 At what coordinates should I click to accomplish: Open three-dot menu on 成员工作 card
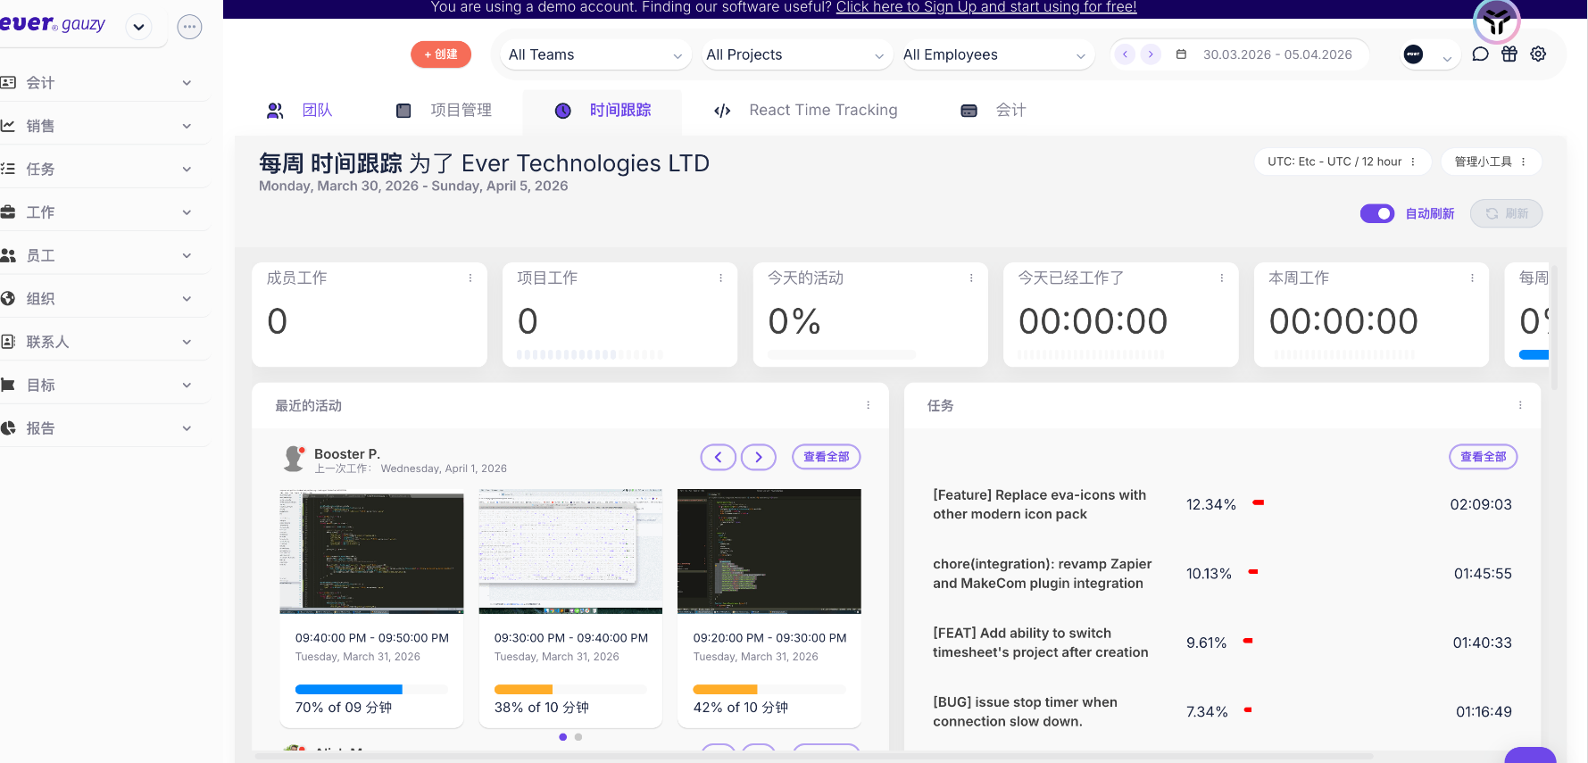[x=470, y=278]
